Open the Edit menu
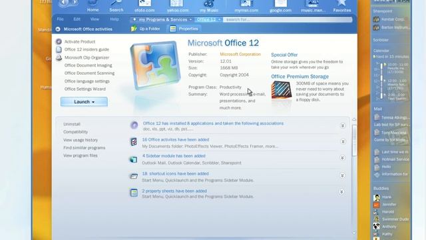The height and width of the screenshot is (240, 426). (x=77, y=19)
